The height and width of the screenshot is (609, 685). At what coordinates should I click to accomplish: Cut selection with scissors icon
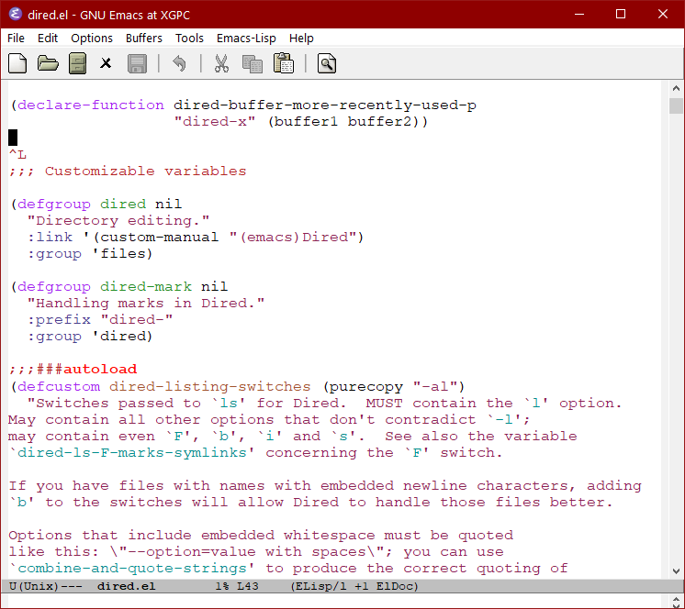[221, 63]
